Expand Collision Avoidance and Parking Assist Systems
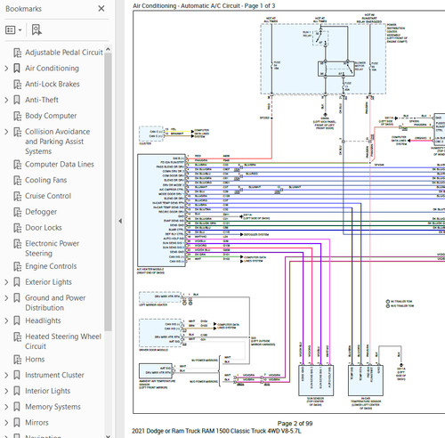 (x=6, y=132)
